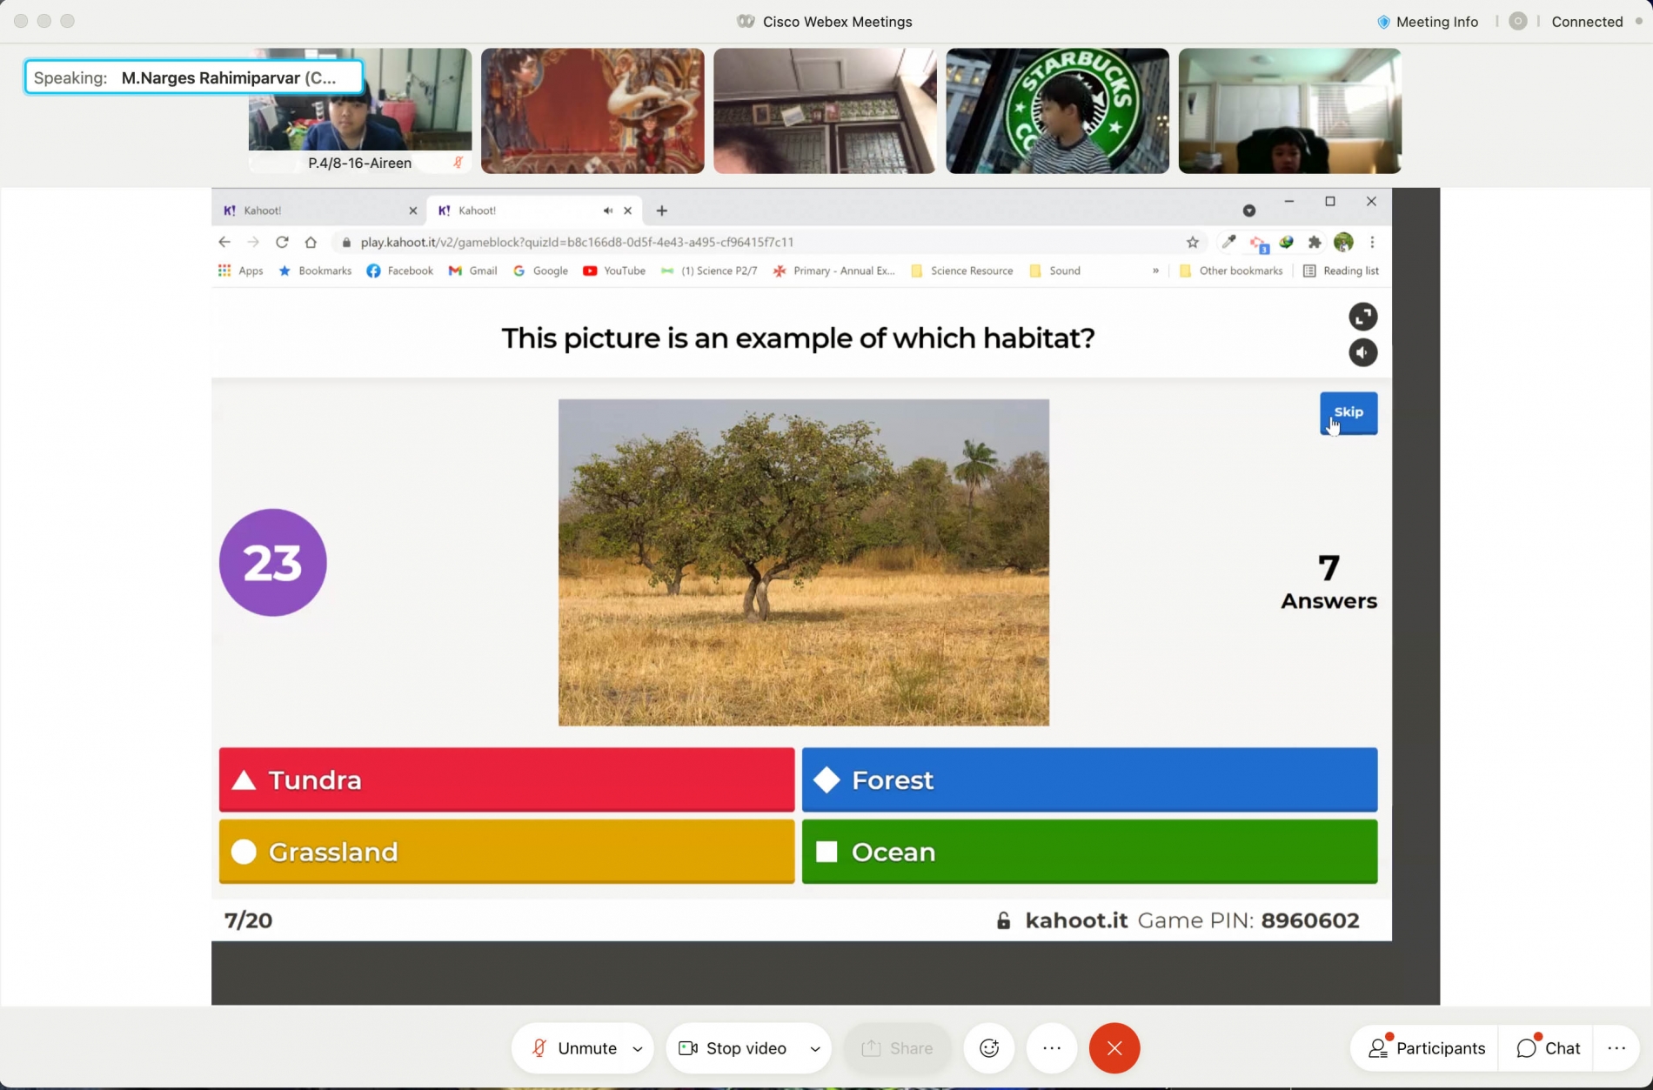The height and width of the screenshot is (1090, 1653).
Task: Toggle Stop video camera button
Action: [x=733, y=1048]
